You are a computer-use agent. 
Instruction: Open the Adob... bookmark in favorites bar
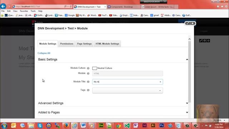[x=166, y=15]
